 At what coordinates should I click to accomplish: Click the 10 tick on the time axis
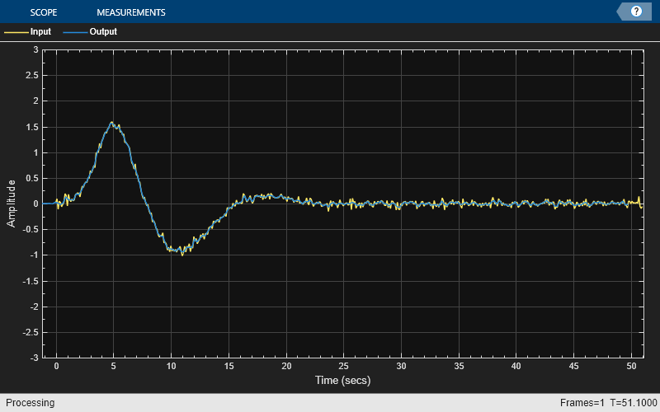[x=171, y=366]
